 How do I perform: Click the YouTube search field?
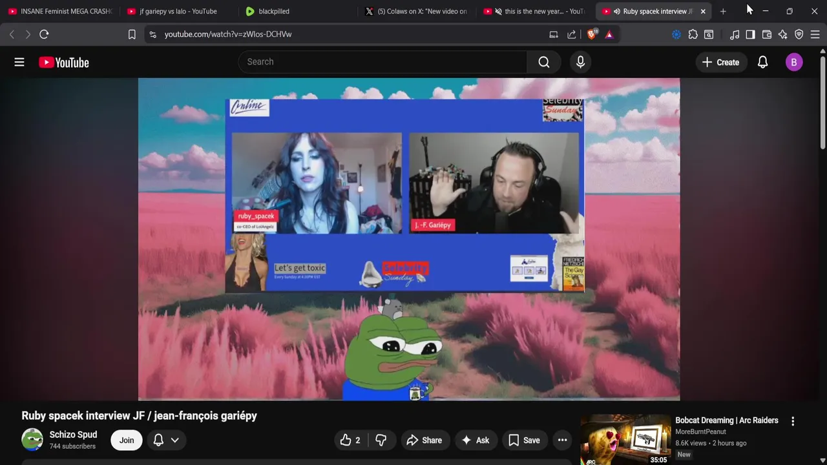[382, 62]
